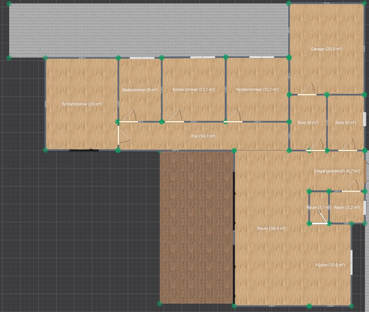Select the white door of Raum (1,7 m²)
Screen dimensions: 369x312
320,223
